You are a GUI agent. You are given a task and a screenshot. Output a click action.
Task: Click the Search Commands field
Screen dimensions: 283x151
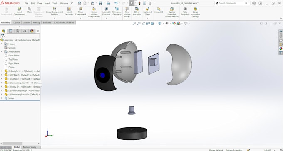click(x=232, y=3)
